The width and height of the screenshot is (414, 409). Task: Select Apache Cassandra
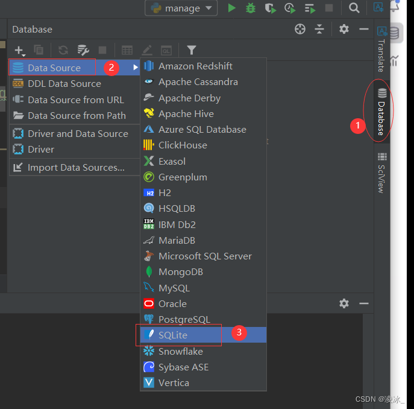coord(203,82)
